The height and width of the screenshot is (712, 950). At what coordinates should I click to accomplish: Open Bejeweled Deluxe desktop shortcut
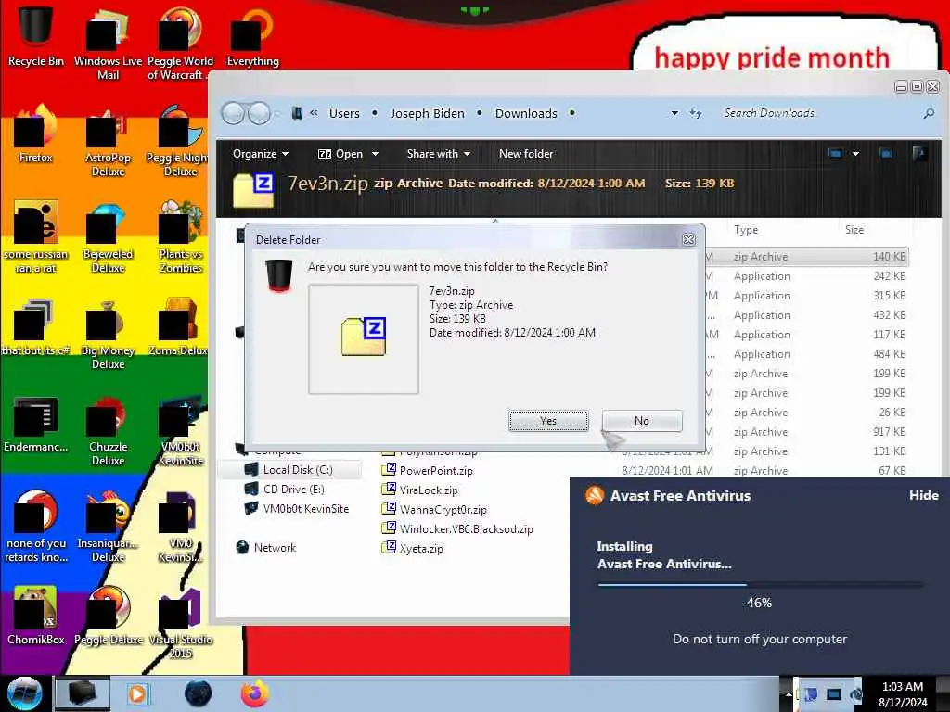(108, 237)
